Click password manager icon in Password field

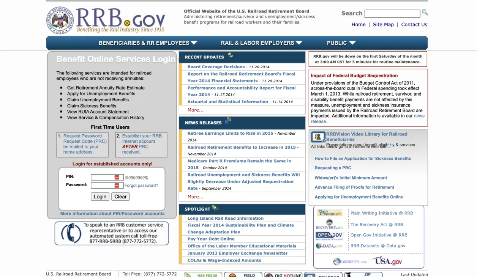117,185
